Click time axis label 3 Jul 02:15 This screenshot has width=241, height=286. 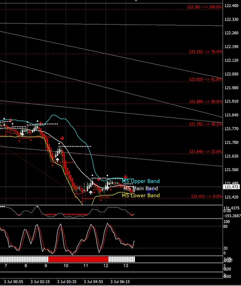tap(40, 282)
